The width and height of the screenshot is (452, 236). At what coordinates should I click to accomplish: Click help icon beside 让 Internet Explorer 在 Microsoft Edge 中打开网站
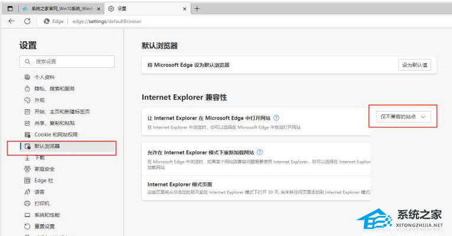(277, 118)
